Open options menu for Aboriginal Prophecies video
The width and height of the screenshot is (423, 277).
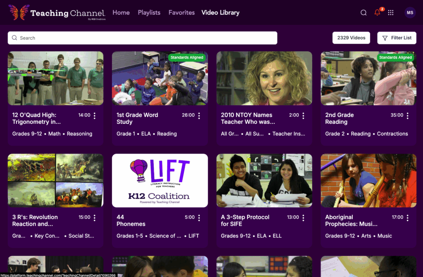[x=408, y=218]
